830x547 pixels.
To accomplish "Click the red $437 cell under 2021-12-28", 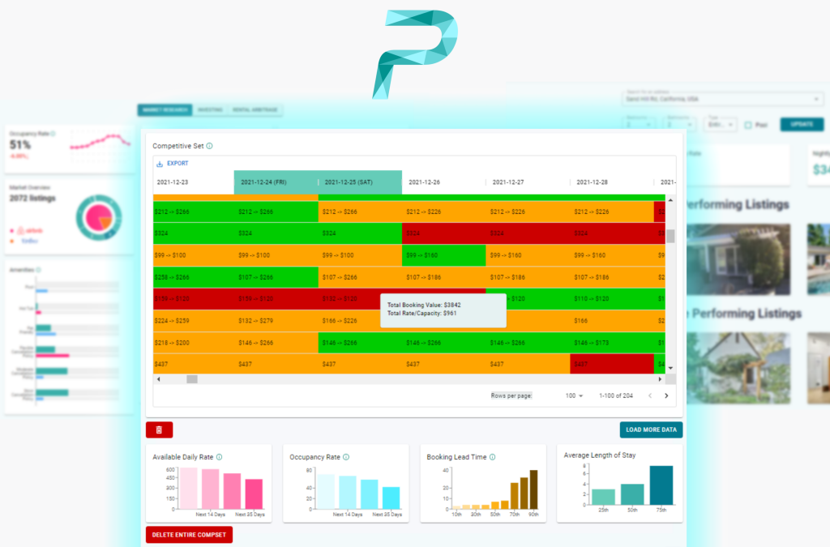I will tap(611, 364).
